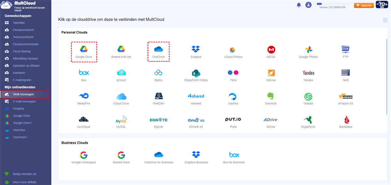The width and height of the screenshot is (391, 185).
Task: Open OneDrive1 account in sidebar
Action: (20, 137)
